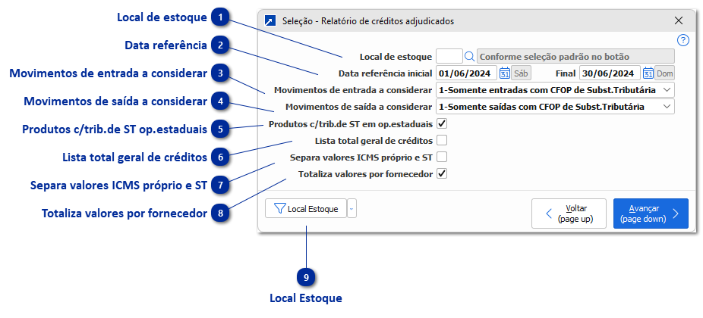Uncheck Produtos c/trib.de ST em op.estaduais
The height and width of the screenshot is (318, 703).
coord(442,123)
